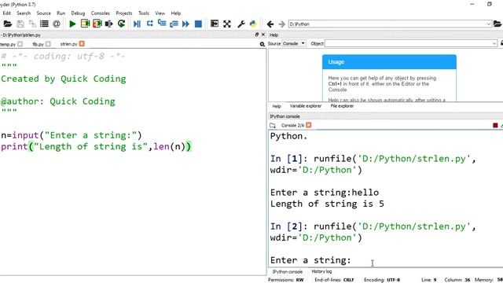Viewport: 503px width, 283px height.
Task: Switch to History log tab
Action: (x=321, y=271)
